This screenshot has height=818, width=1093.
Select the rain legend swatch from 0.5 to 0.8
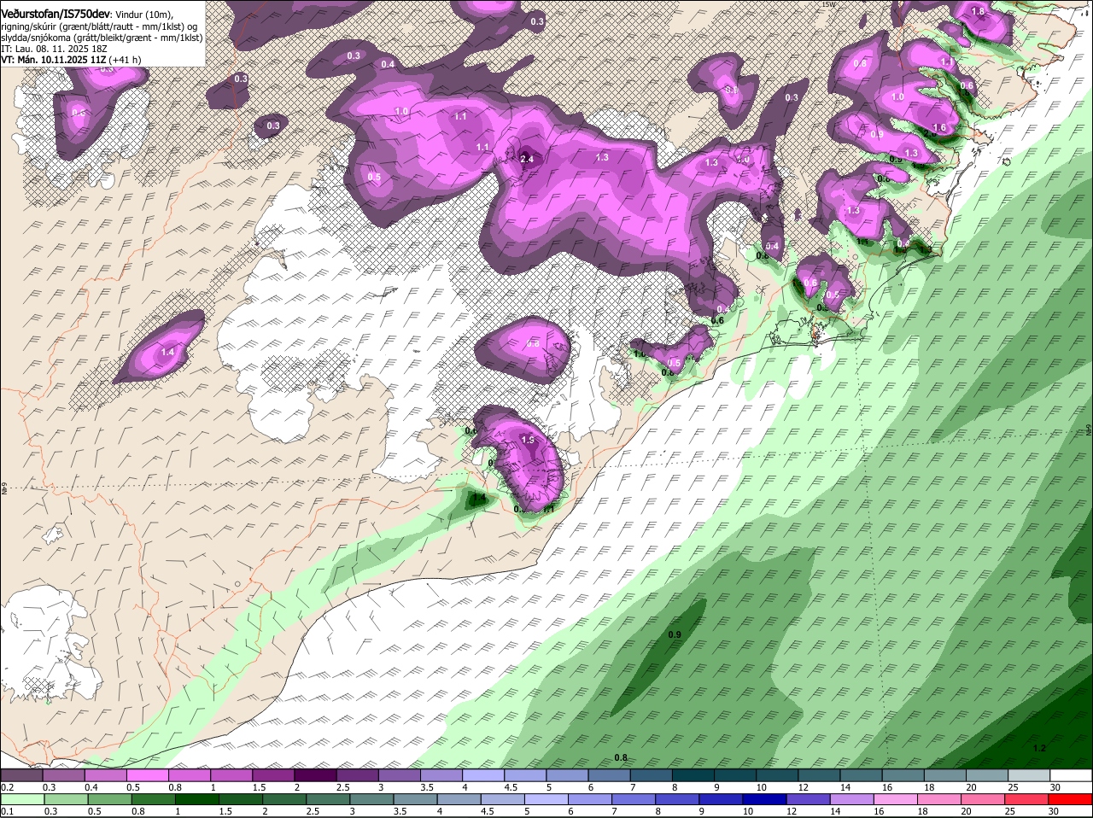[108, 799]
